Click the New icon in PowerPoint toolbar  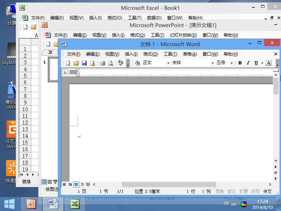click(48, 44)
